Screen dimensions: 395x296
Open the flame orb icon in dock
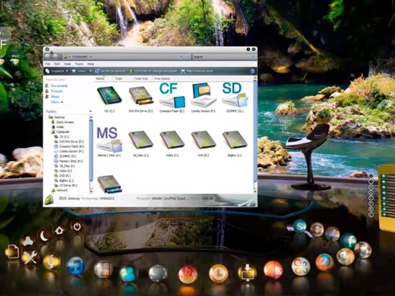pyautogui.click(x=188, y=274)
